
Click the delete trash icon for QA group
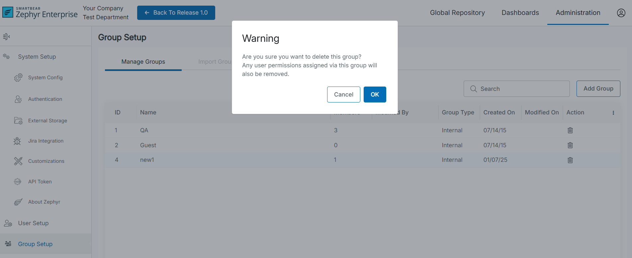[570, 130]
